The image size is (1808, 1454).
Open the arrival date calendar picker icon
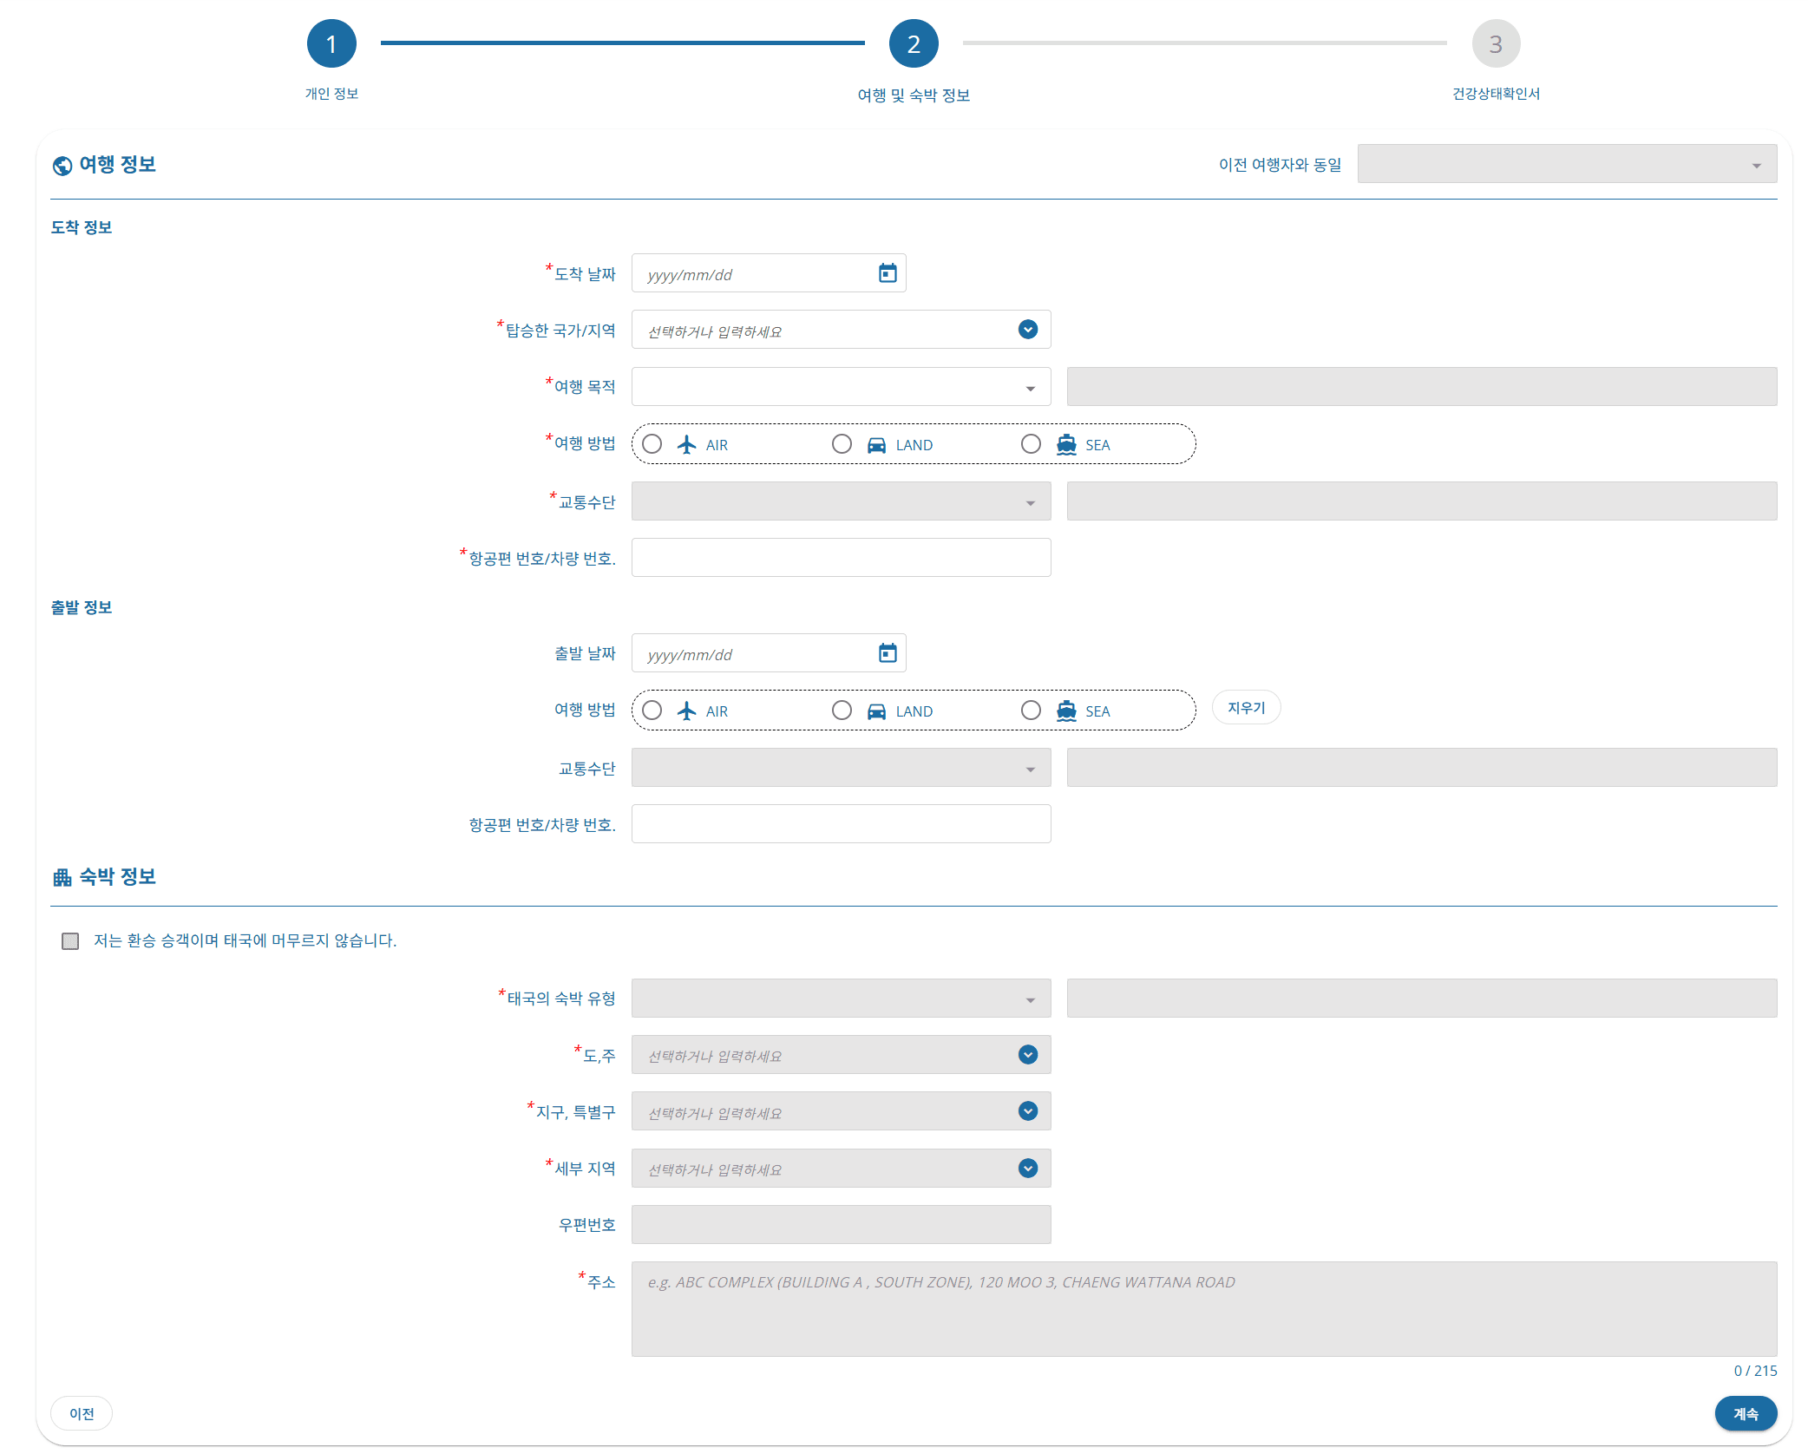[x=887, y=273]
